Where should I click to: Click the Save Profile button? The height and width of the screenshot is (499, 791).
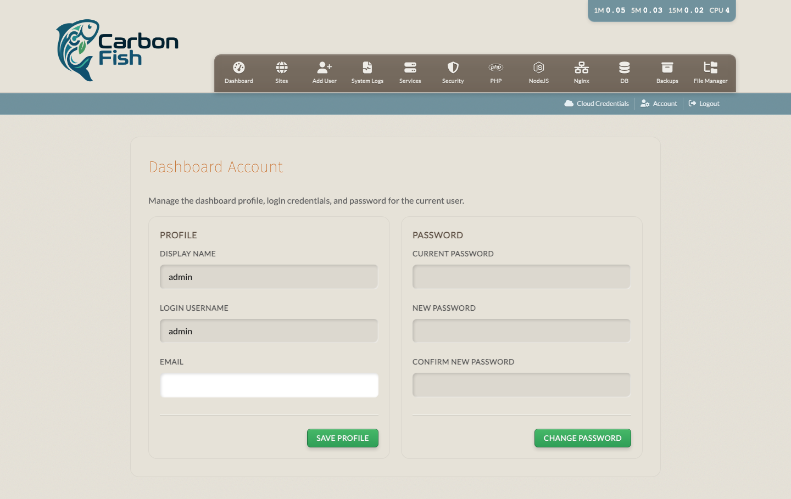point(342,438)
